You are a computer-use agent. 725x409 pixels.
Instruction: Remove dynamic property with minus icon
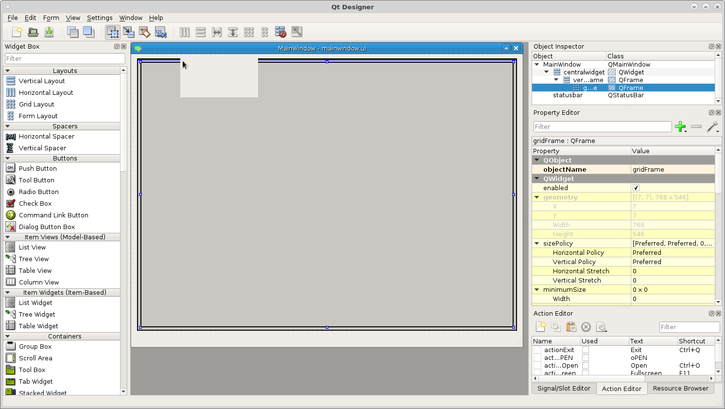click(696, 127)
